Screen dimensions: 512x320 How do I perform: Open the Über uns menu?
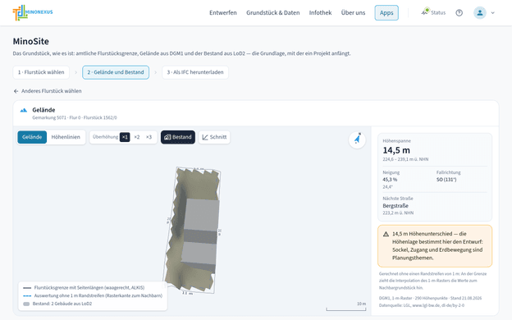pyautogui.click(x=353, y=13)
